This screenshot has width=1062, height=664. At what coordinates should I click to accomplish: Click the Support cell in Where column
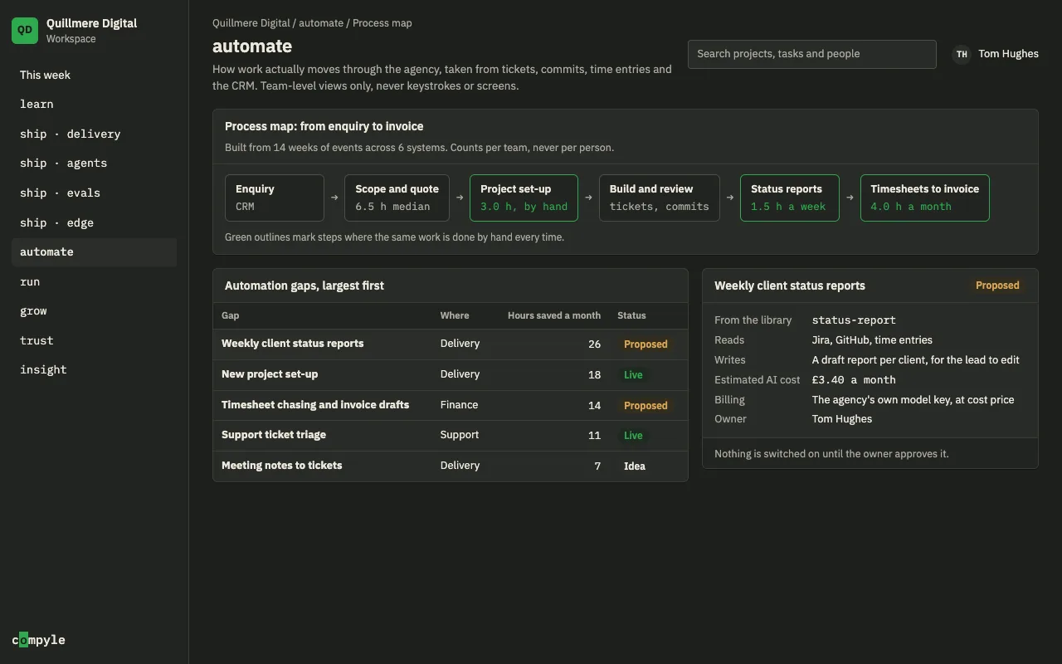(x=460, y=435)
